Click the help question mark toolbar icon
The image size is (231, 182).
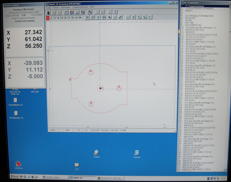pyautogui.click(x=115, y=12)
